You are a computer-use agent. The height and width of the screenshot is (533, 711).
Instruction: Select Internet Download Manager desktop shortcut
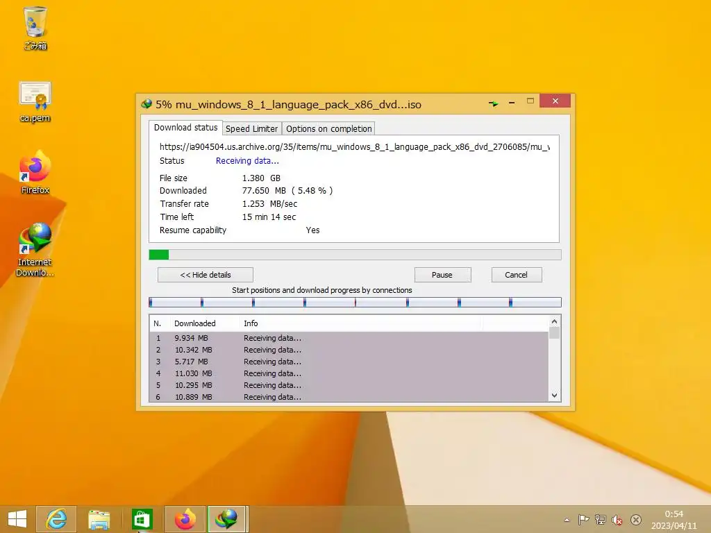click(x=35, y=250)
